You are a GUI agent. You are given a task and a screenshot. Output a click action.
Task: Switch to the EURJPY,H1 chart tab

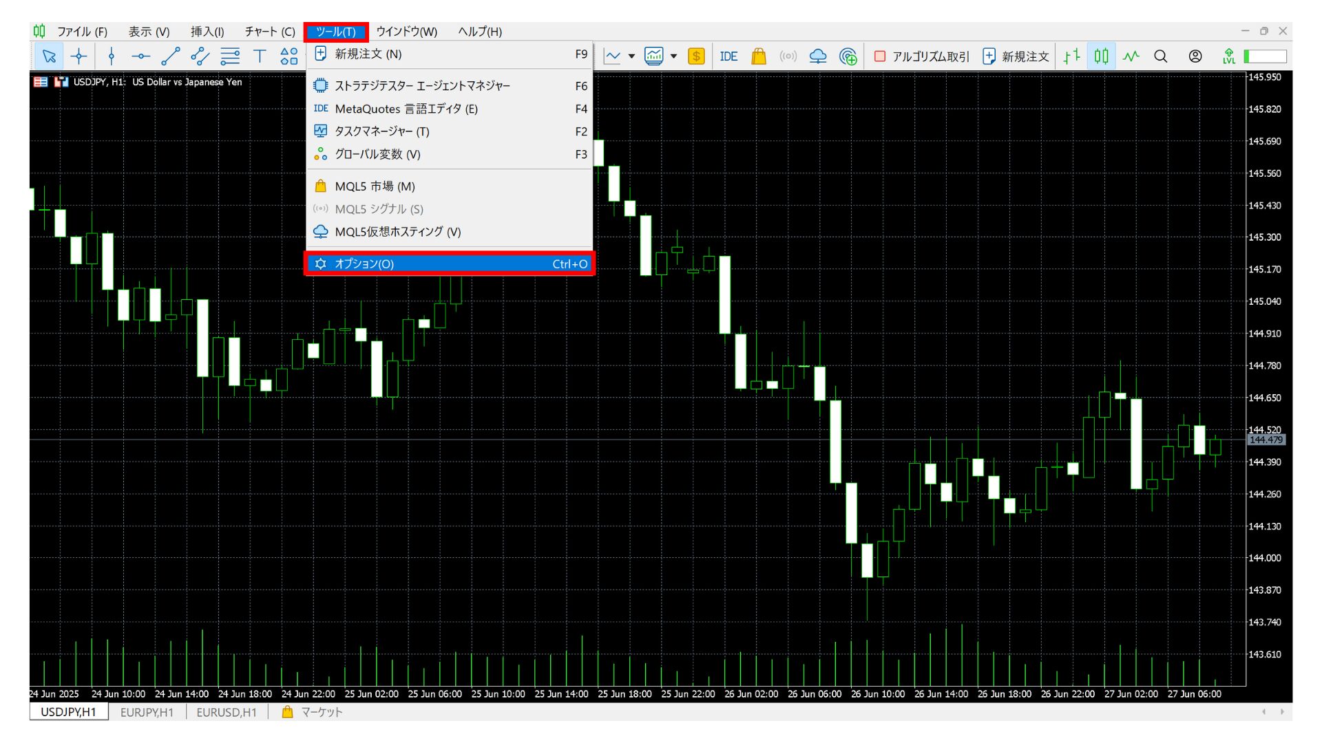(147, 713)
